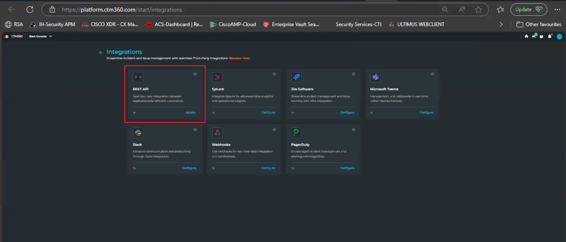View site information lock icon

tap(52, 10)
